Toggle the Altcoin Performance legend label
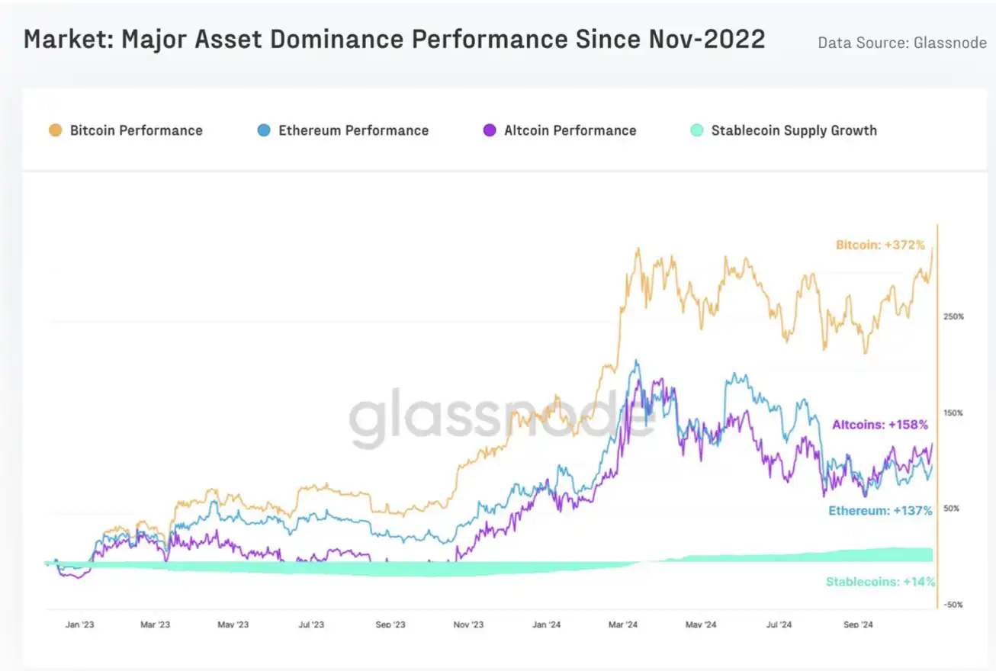The width and height of the screenshot is (996, 671). tap(570, 130)
